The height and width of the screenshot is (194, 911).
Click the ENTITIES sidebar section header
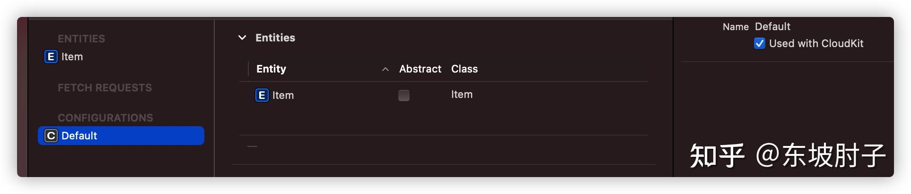pyautogui.click(x=81, y=39)
